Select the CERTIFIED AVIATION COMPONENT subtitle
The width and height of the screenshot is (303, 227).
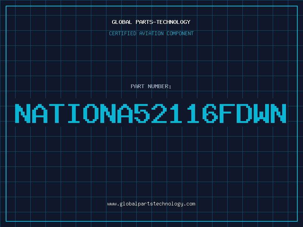coord(151,33)
